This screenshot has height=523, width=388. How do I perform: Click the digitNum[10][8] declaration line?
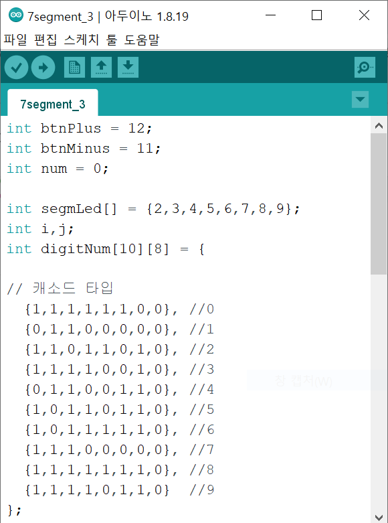[x=106, y=249]
